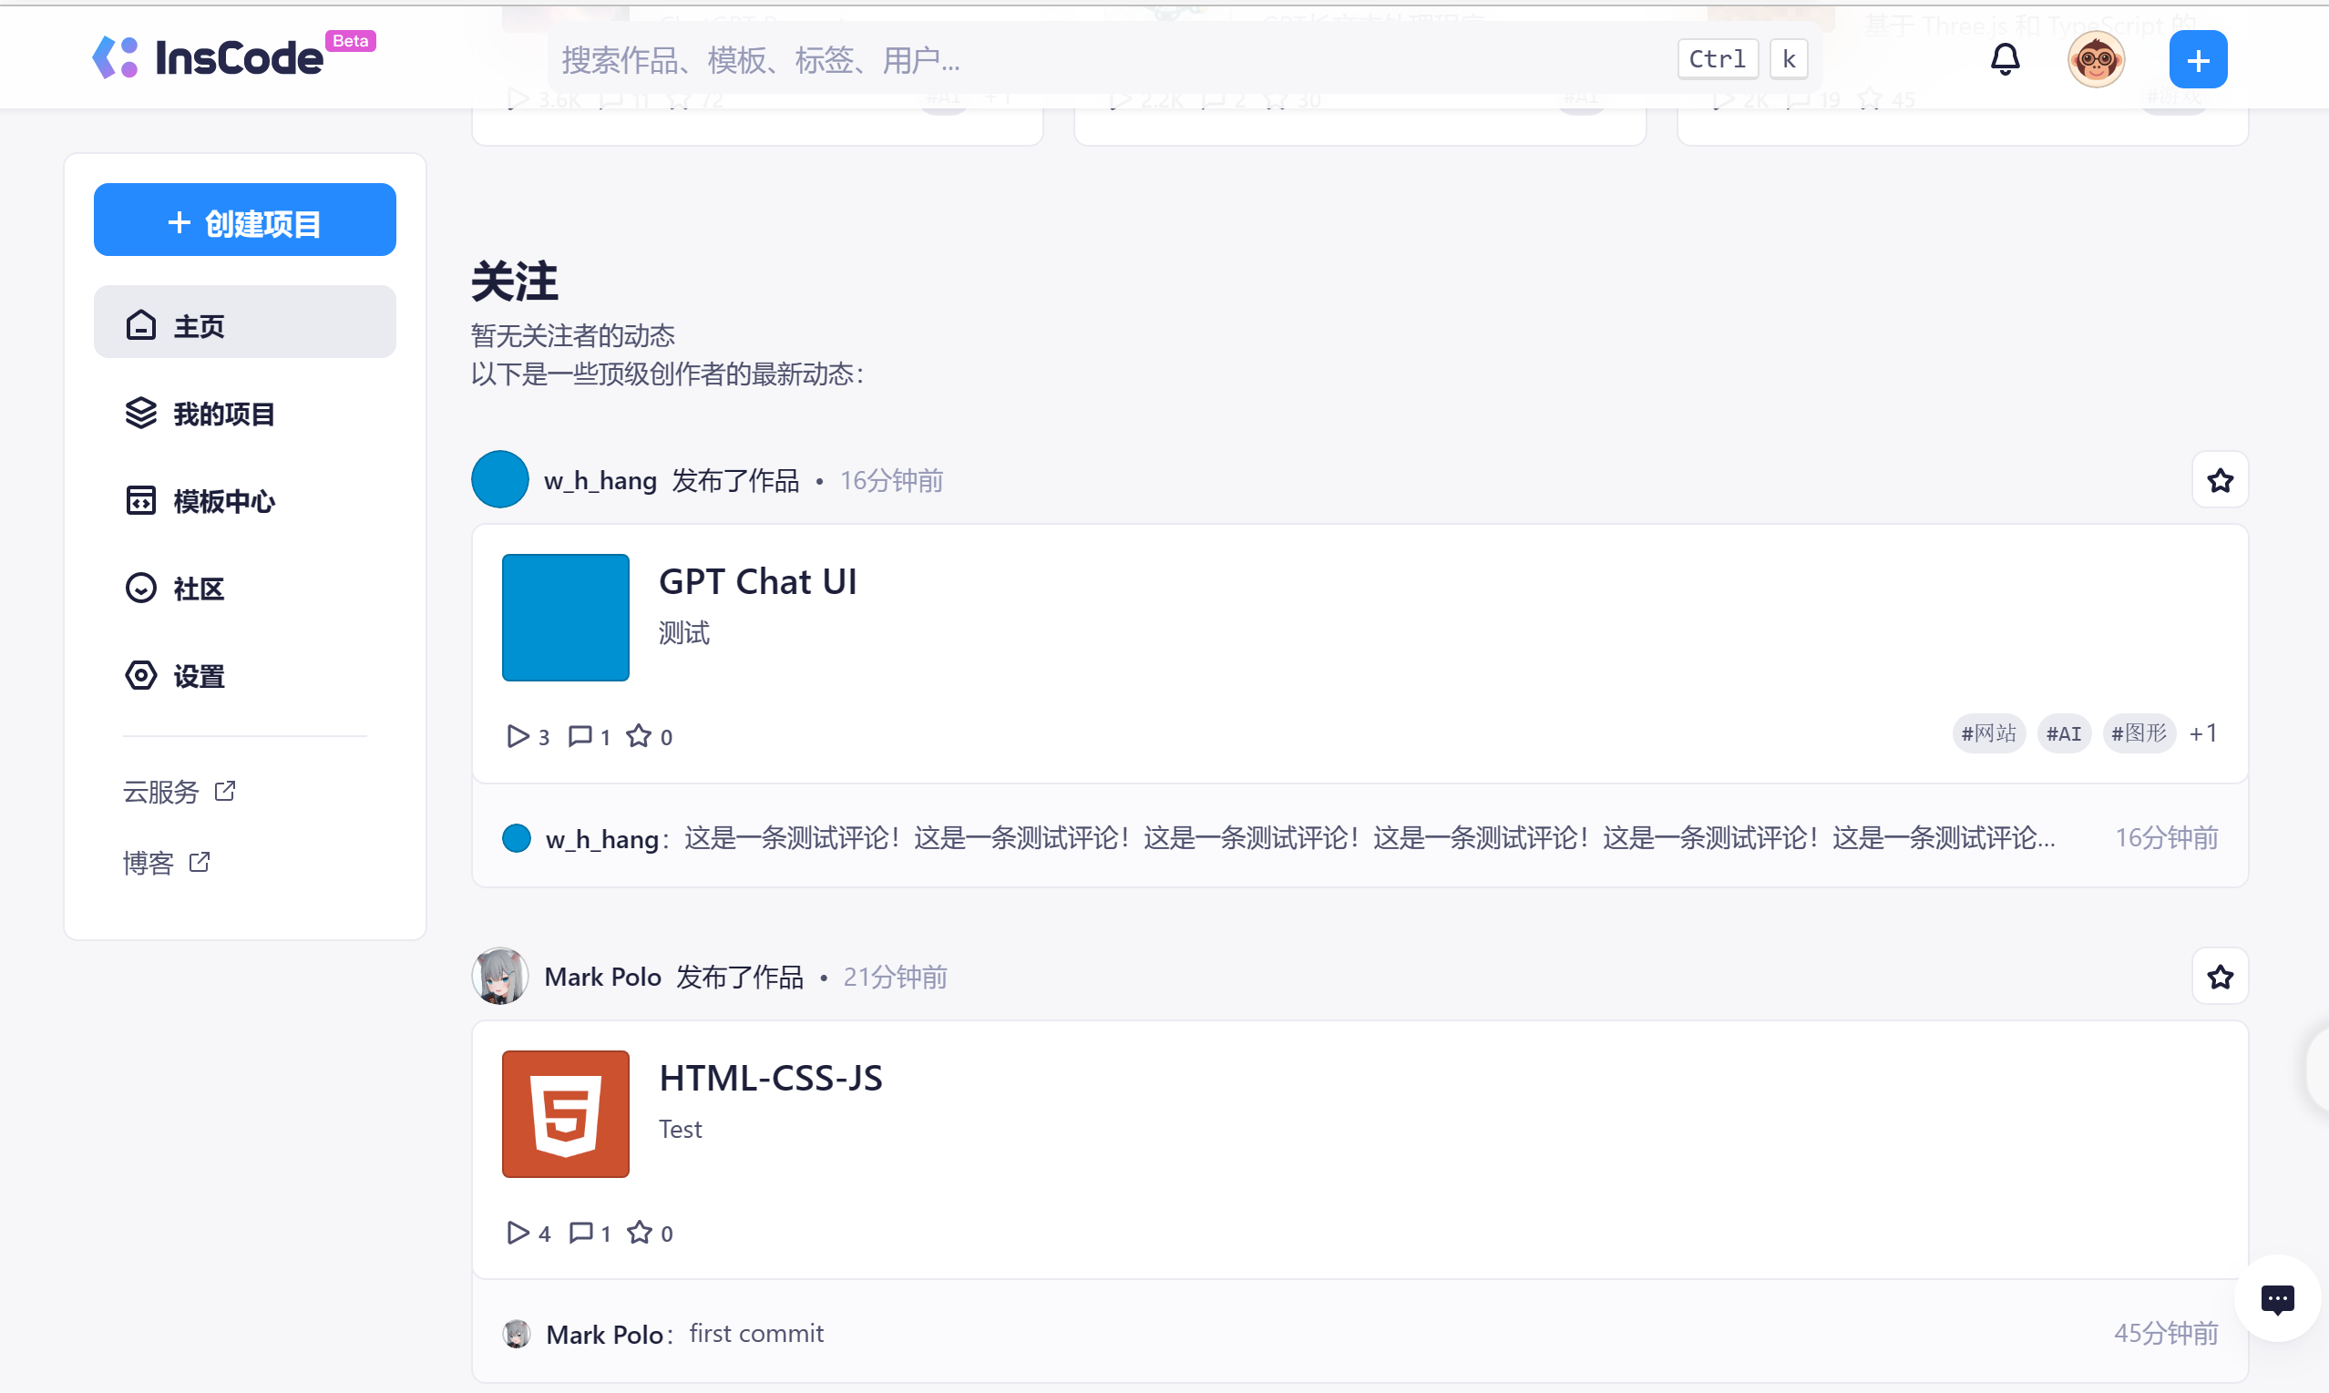
Task: Go to 我的项目 in sidebar
Action: tap(222, 414)
